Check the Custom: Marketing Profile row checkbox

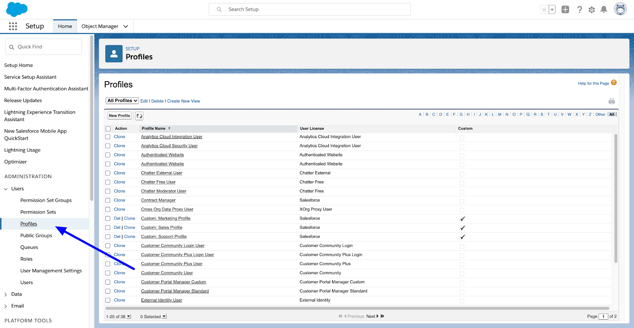click(x=108, y=219)
